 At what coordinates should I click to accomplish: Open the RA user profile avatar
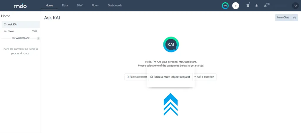pos(295,6)
